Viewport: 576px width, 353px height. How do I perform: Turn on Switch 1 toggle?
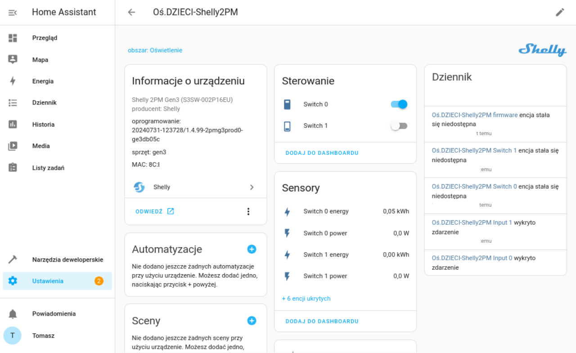pos(399,126)
